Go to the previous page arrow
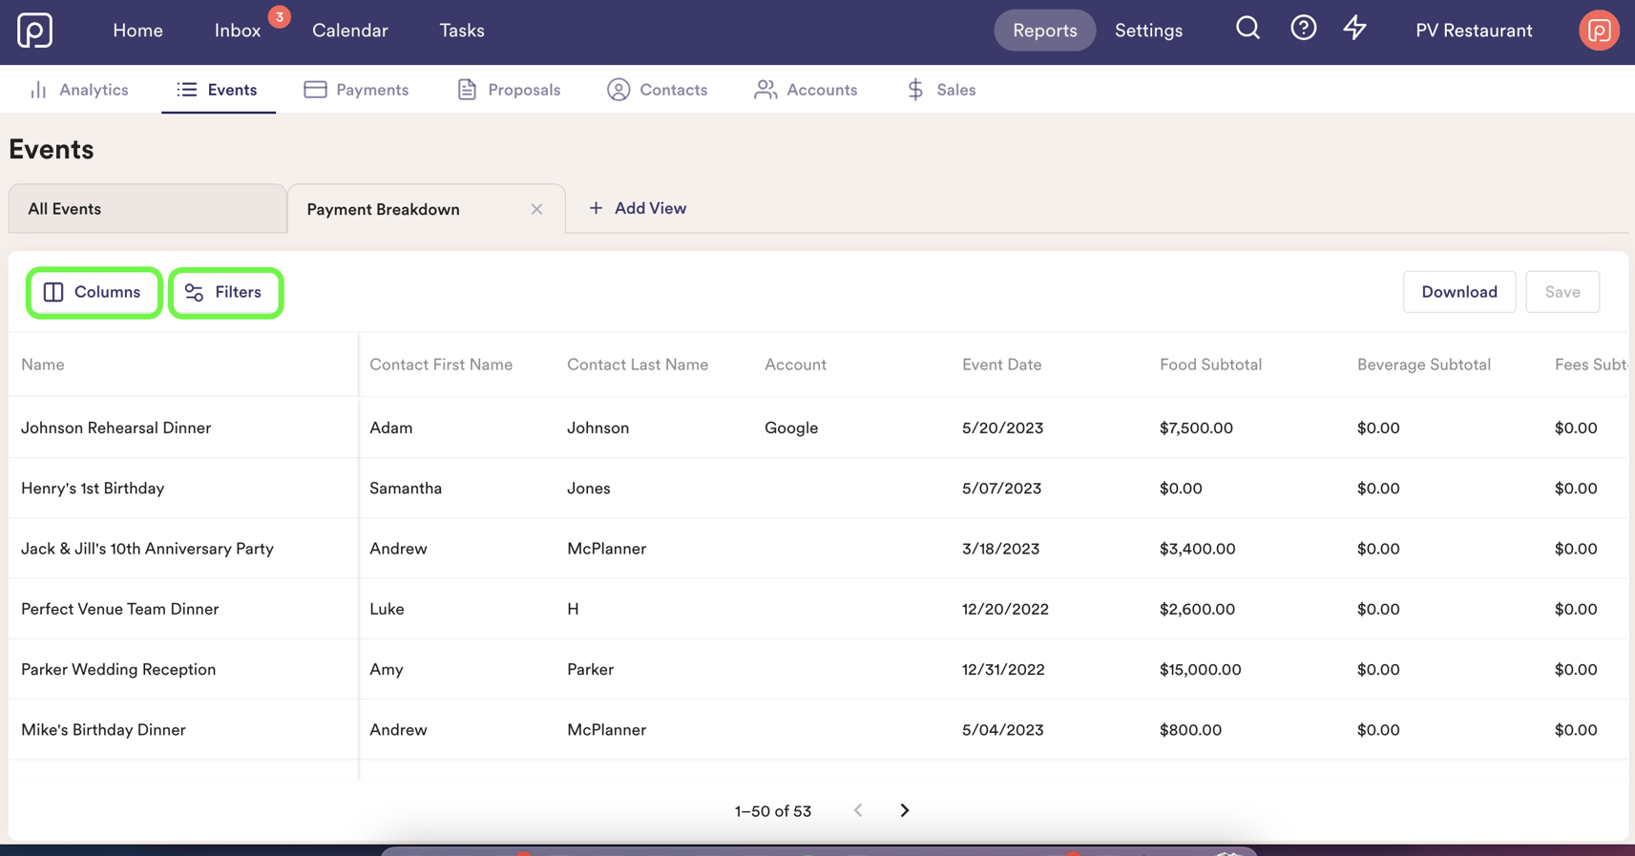Image resolution: width=1635 pixels, height=856 pixels. click(858, 810)
